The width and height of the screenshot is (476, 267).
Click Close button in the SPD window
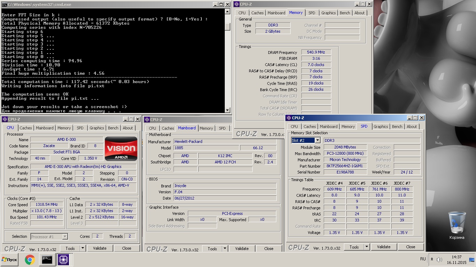(411, 247)
